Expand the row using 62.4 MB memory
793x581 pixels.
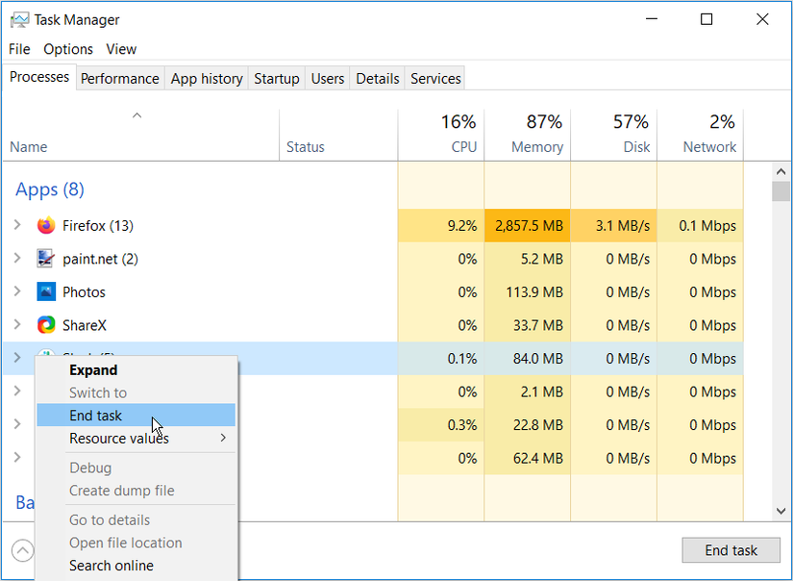pos(17,458)
